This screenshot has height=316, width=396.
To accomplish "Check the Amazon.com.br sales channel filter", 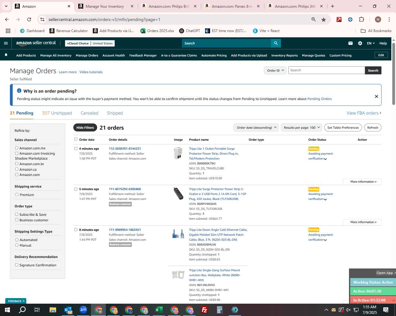I will click(17, 164).
